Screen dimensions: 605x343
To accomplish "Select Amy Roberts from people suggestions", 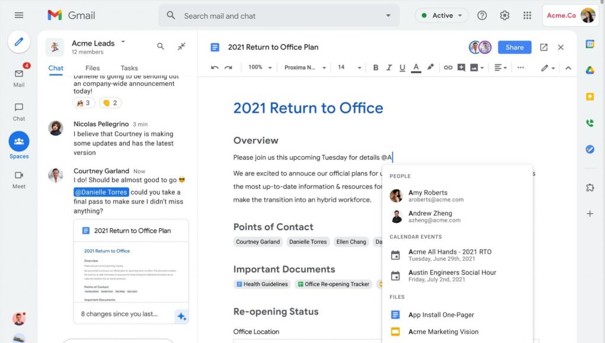I will (x=428, y=196).
